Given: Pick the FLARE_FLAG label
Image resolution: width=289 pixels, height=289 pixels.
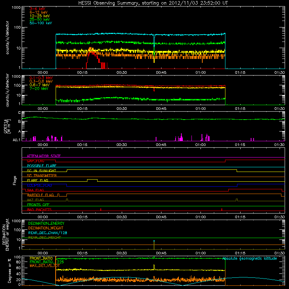Looking at the screenshot, I should 38,180.
